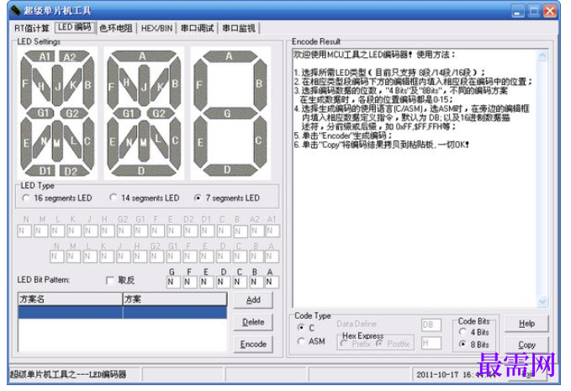Click segment D on 7-segment display

(x=230, y=170)
